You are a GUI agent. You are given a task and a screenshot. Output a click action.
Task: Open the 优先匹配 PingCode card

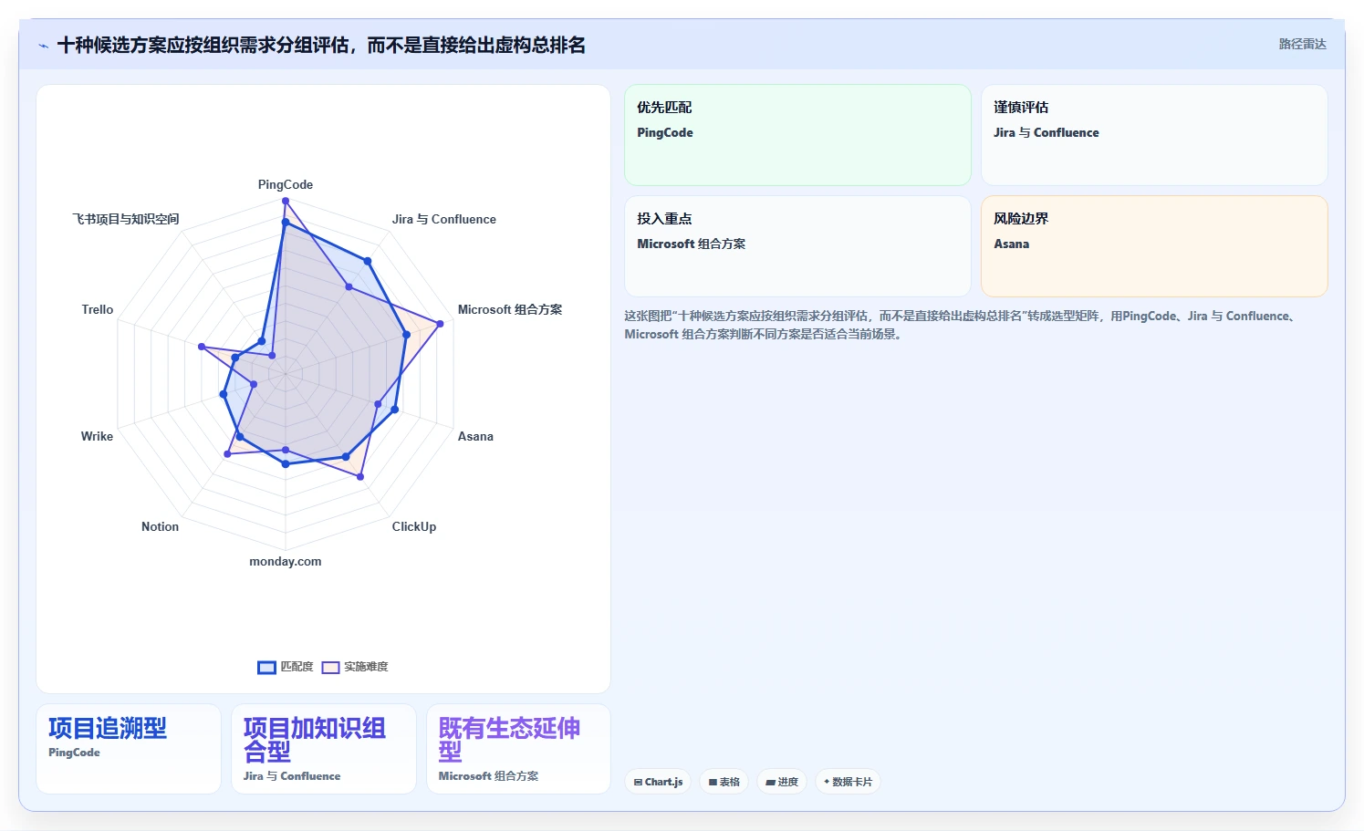click(797, 135)
